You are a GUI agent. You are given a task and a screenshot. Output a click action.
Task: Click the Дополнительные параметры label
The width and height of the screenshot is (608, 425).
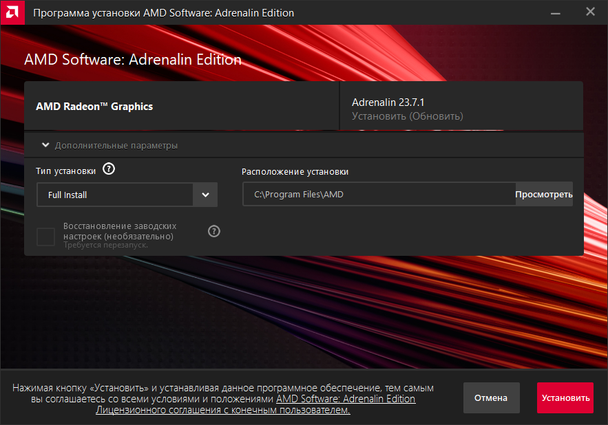click(x=116, y=145)
